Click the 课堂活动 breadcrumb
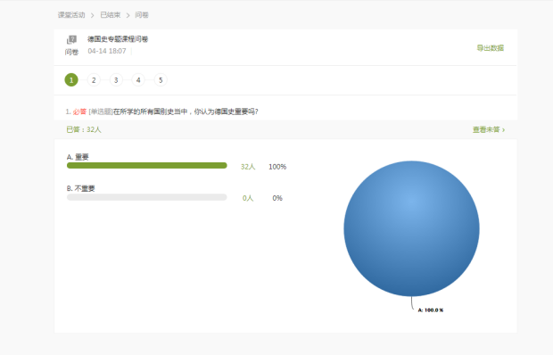553x355 pixels. click(71, 15)
